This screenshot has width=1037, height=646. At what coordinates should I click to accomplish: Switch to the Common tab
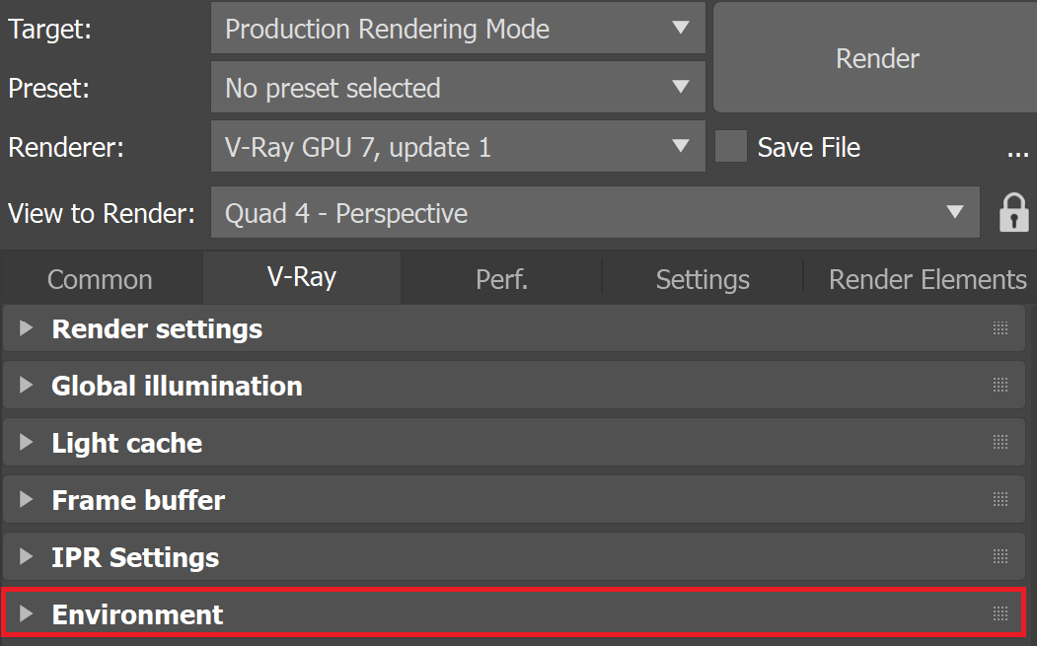pos(100,279)
